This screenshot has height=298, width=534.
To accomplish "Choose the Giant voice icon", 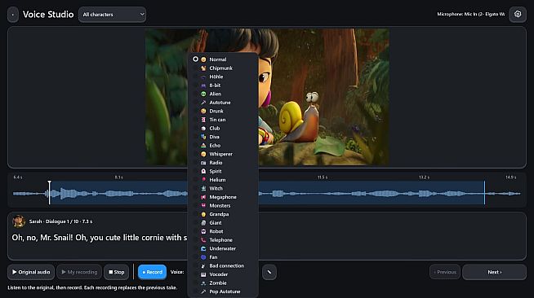I will 203,223.
